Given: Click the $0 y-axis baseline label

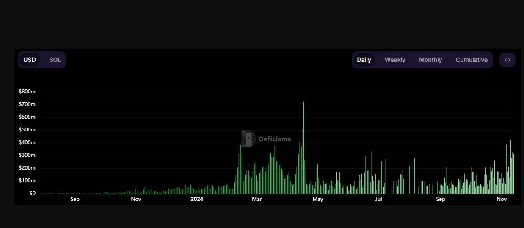Looking at the screenshot, I should [x=32, y=193].
